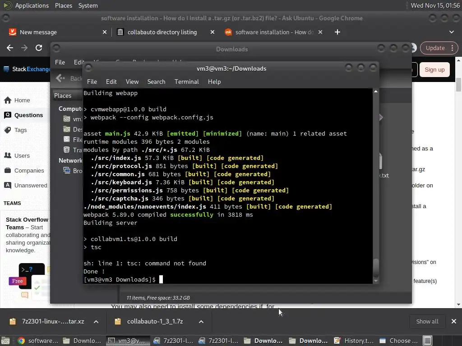This screenshot has height=346, width=462.
Task: Switch to the New message tab
Action: (x=58, y=32)
